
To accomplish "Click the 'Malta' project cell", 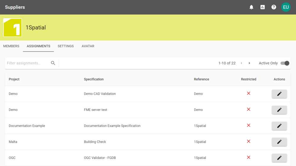I will (x=13, y=142).
